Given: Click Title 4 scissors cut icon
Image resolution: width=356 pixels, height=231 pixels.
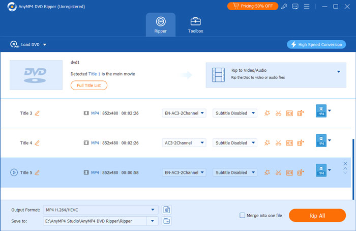Looking at the screenshot, I should [x=278, y=143].
